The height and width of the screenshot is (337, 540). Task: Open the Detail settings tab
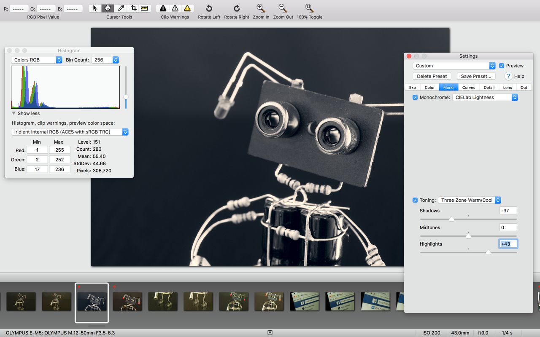[489, 87]
